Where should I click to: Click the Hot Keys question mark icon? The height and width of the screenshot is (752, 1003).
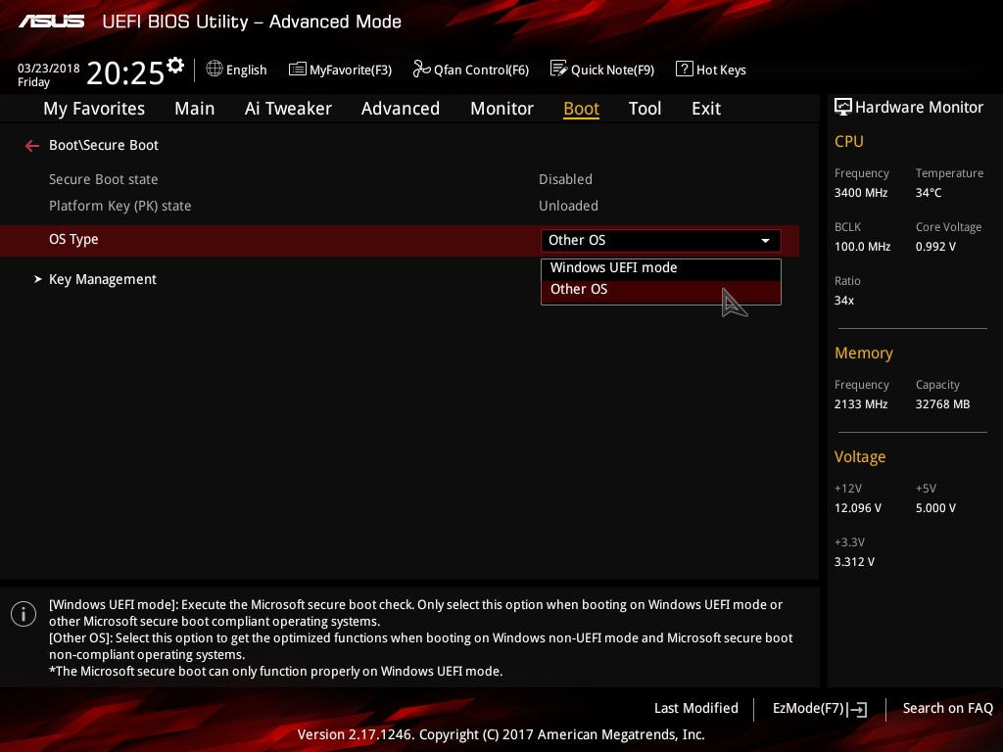pyautogui.click(x=684, y=69)
